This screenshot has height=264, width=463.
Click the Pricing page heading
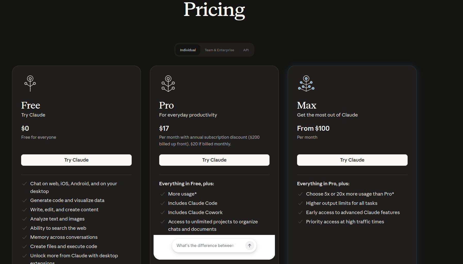coord(214,10)
